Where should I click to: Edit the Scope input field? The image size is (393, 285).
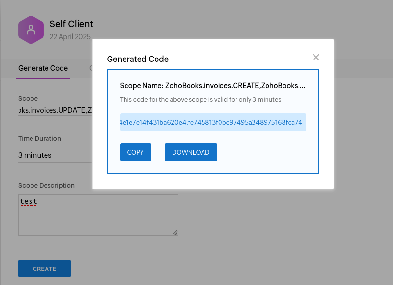point(55,110)
